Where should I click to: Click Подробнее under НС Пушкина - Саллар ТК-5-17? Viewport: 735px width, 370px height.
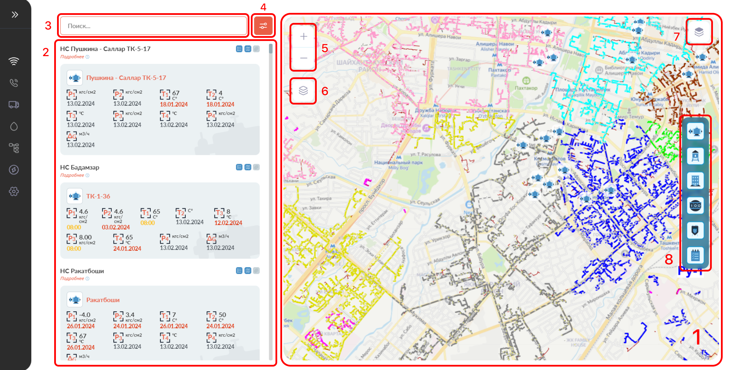pos(72,57)
